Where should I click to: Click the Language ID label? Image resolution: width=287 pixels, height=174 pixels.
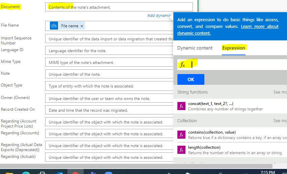point(12,50)
